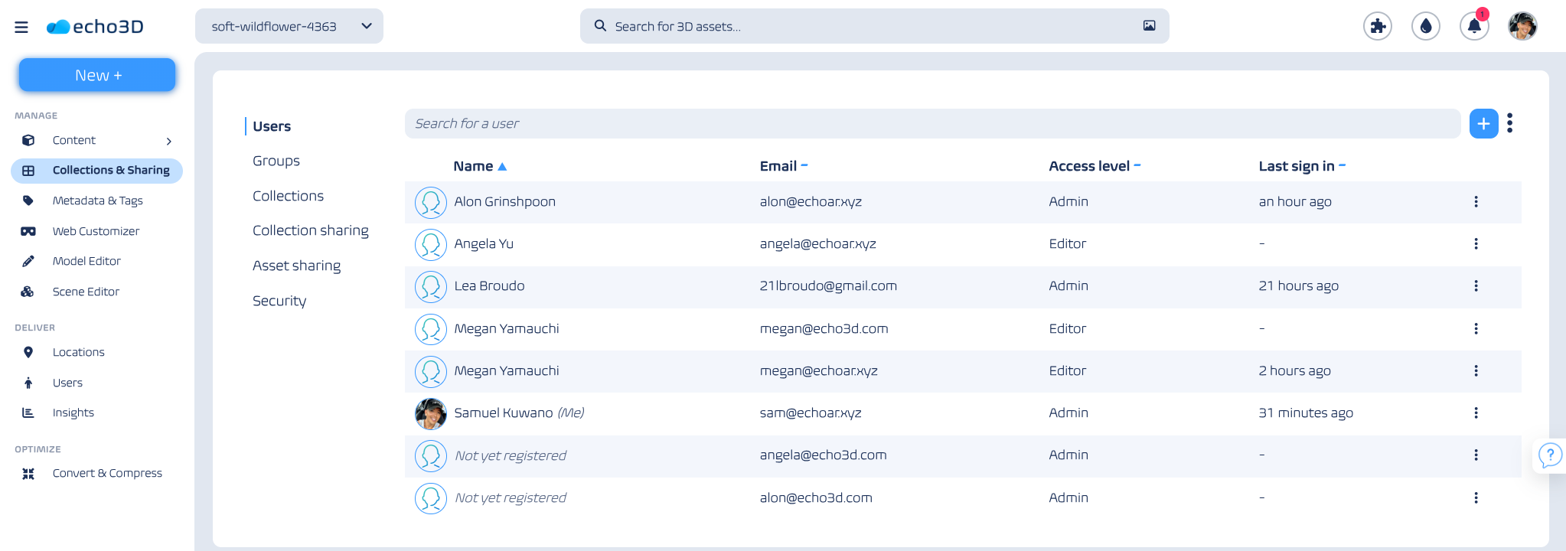Click the blue add user plus button
The height and width of the screenshot is (551, 1566).
1483,123
